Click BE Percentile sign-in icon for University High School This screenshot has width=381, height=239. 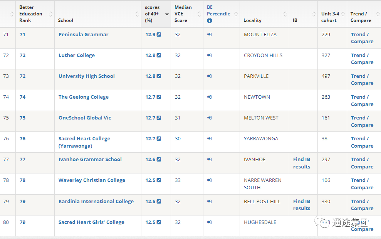[x=210, y=76]
